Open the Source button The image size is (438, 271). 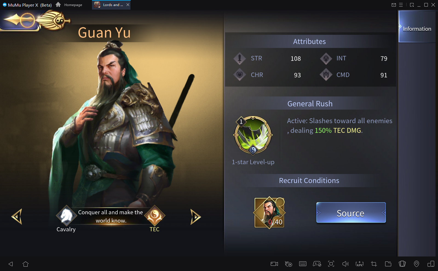(x=351, y=213)
